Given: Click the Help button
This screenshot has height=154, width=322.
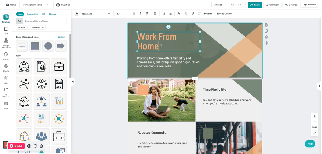Looking at the screenshot, I should [x=310, y=144].
